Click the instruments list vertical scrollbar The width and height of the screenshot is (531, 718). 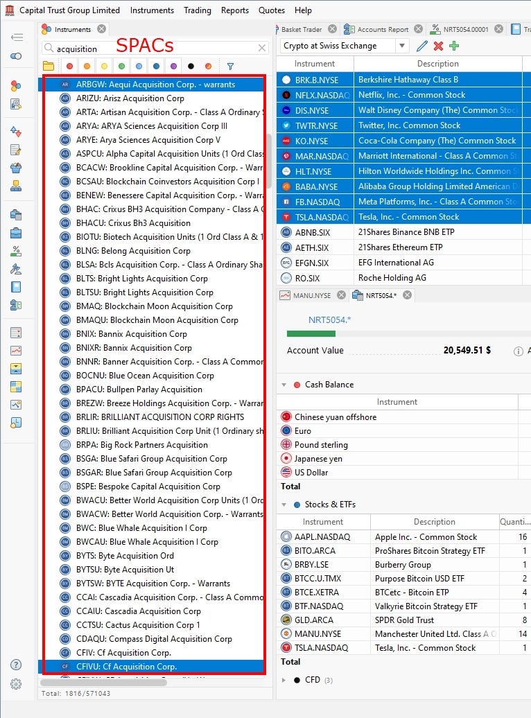click(269, 161)
